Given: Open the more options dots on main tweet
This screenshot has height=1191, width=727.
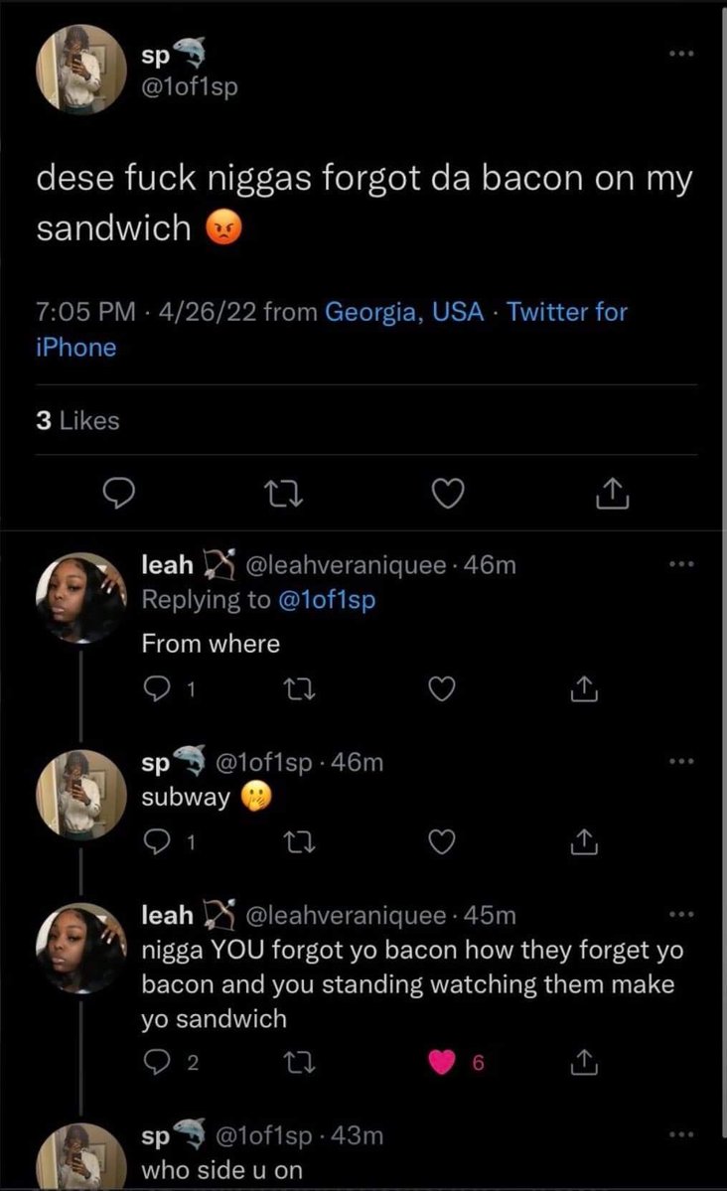Looking at the screenshot, I should 681,54.
